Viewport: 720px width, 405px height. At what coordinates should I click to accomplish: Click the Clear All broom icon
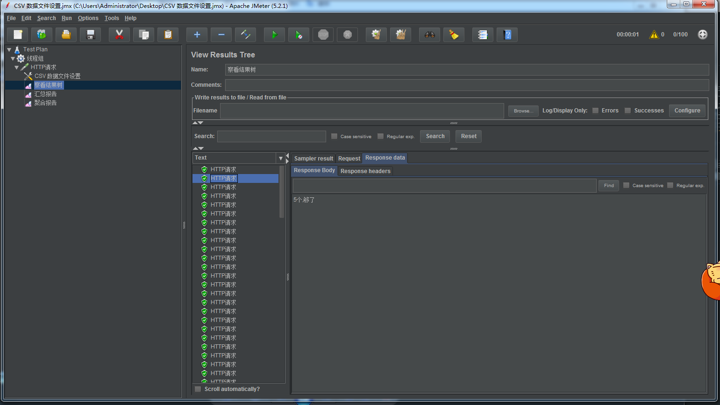(400, 35)
